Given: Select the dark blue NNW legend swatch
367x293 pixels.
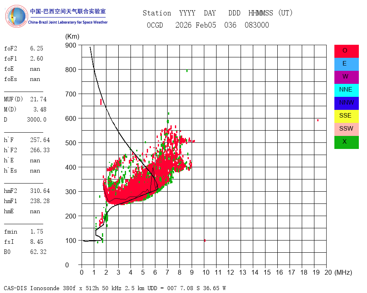Looking at the screenshot, I should pos(346,103).
